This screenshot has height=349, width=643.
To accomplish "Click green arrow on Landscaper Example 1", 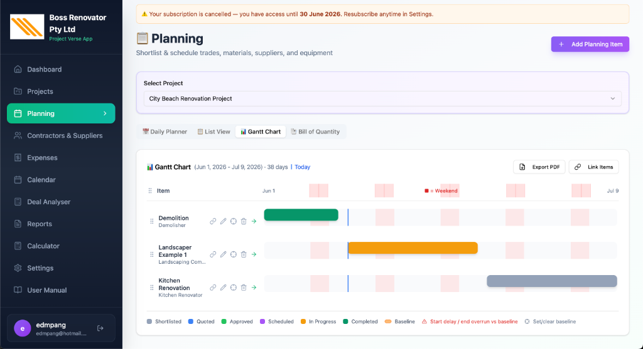I will 254,254.
